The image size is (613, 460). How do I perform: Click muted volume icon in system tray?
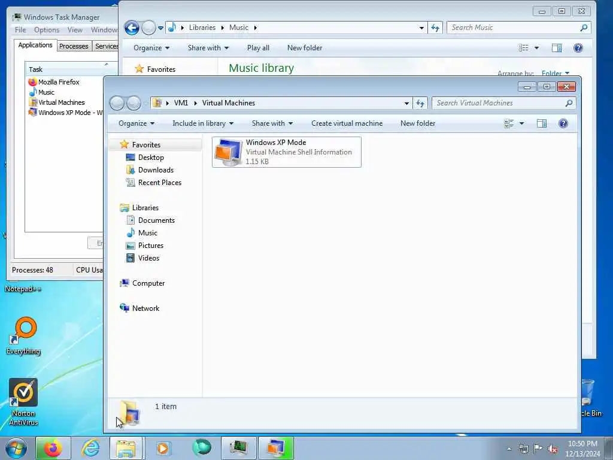[553, 449]
